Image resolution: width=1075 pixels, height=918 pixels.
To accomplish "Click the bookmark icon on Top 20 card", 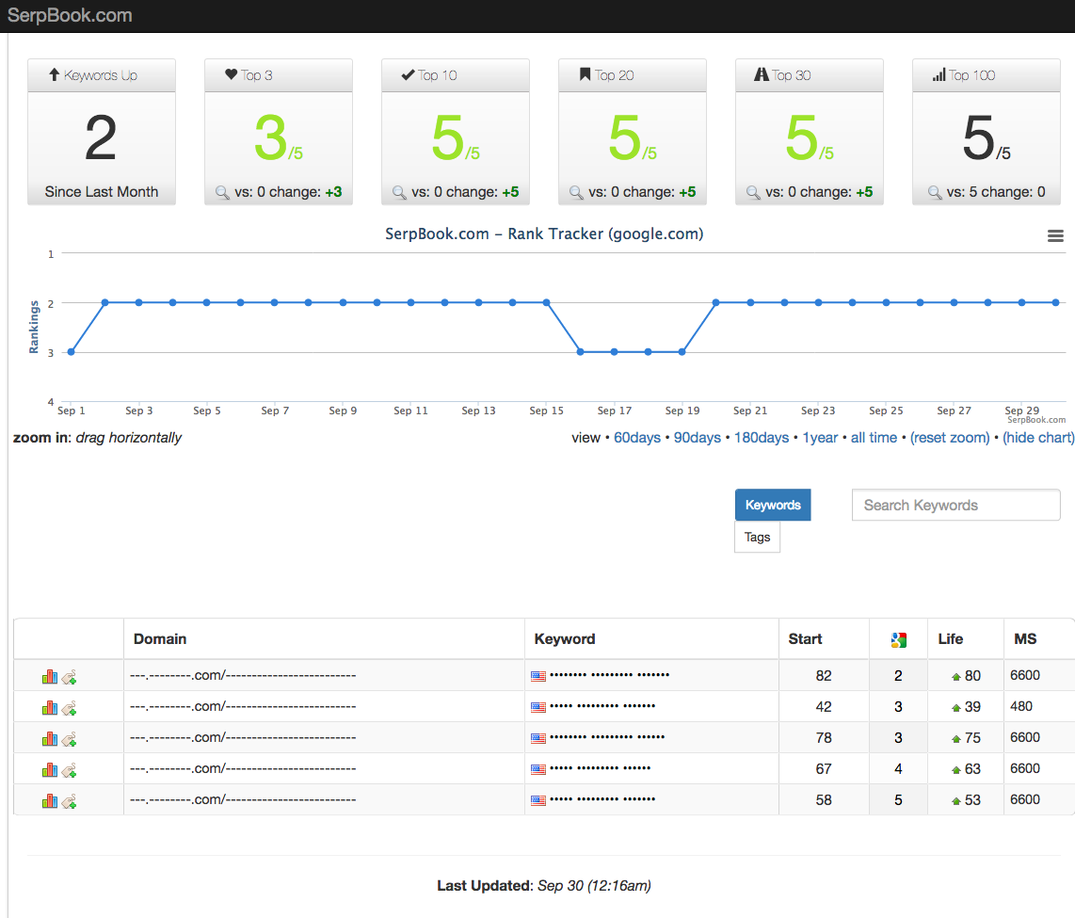I will [x=585, y=74].
